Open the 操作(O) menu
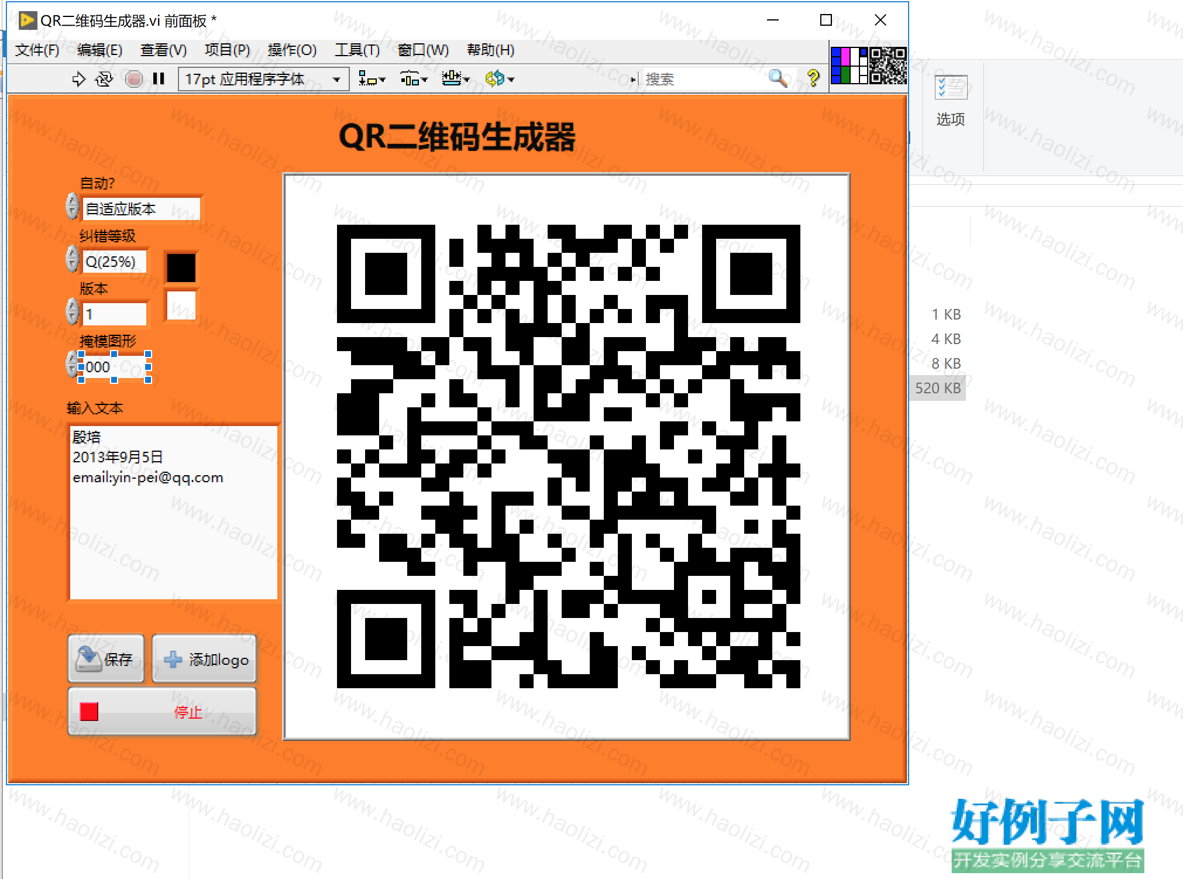This screenshot has height=879, width=1183. click(x=292, y=50)
